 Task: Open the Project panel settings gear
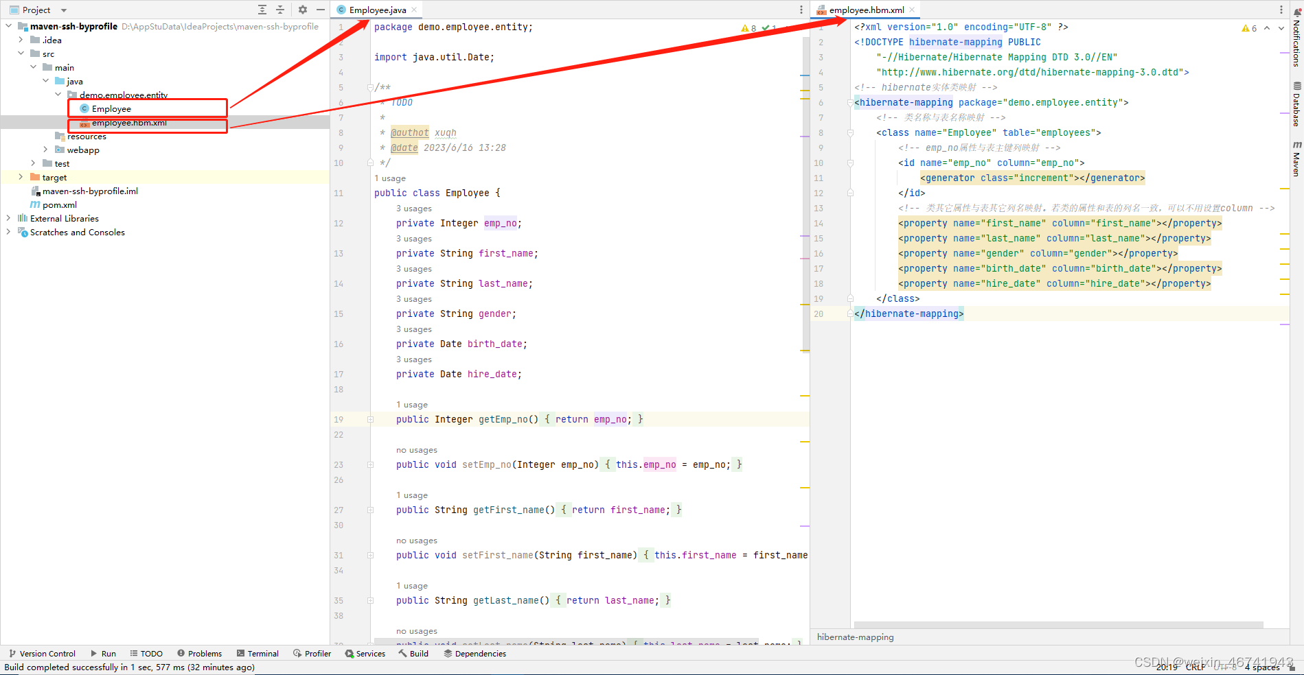[x=301, y=9]
